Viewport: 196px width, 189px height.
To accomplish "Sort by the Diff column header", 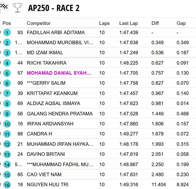I will (x=155, y=23).
